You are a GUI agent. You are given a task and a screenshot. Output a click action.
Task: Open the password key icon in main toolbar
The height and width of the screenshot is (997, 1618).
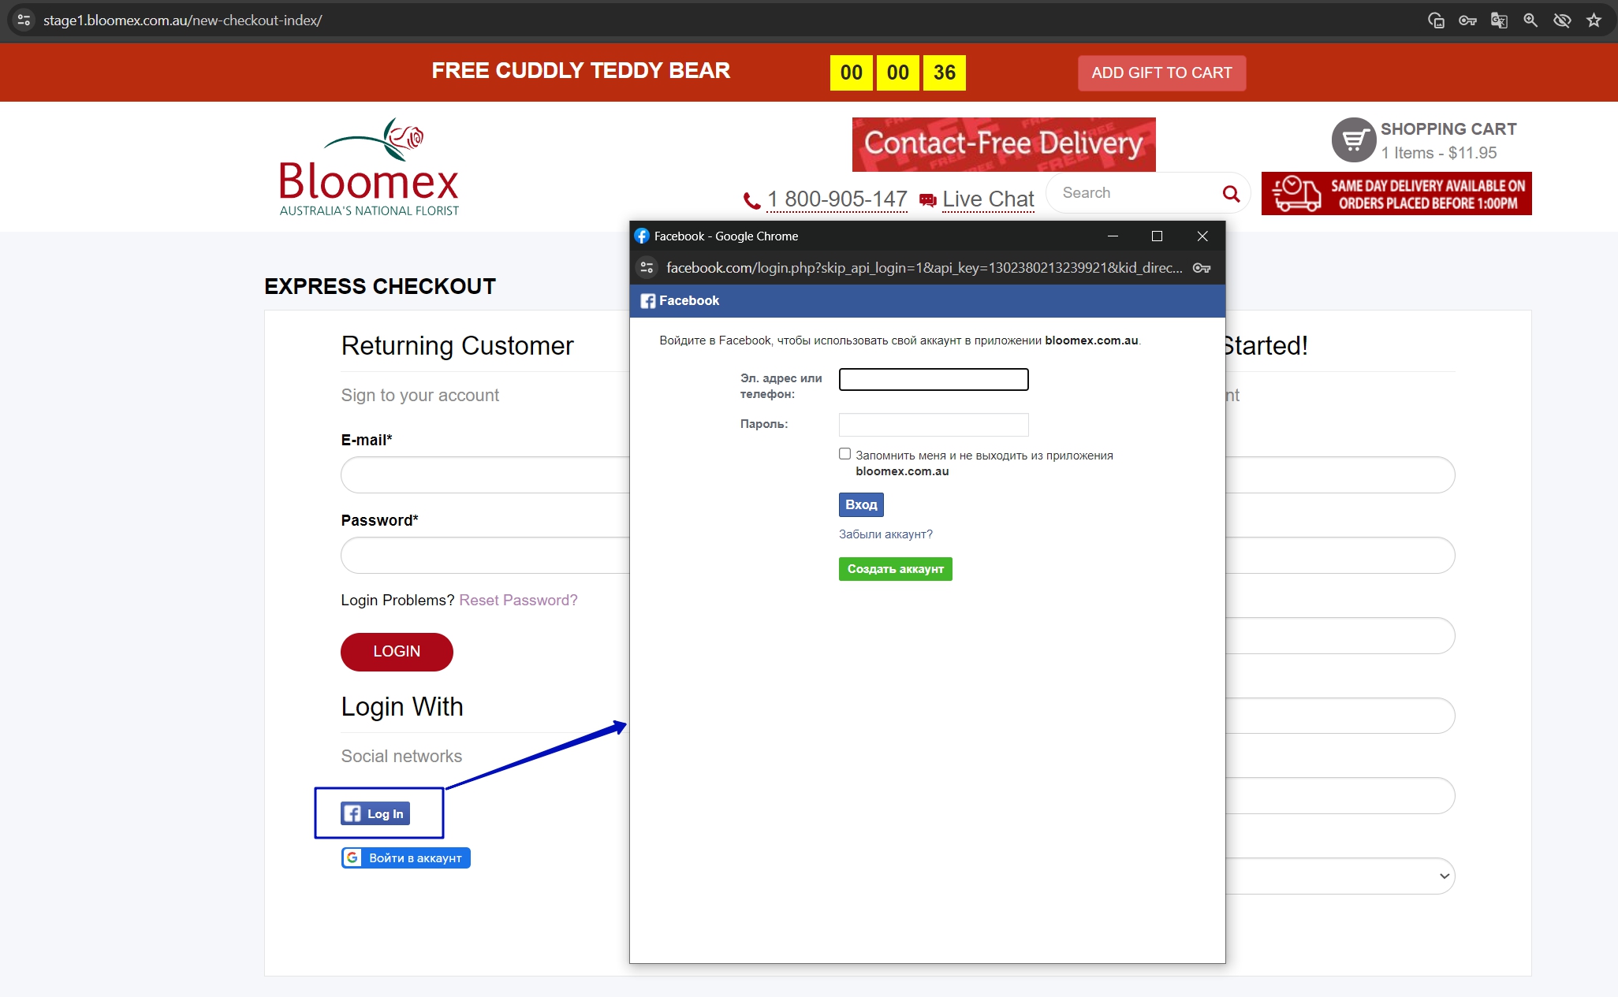[1467, 20]
